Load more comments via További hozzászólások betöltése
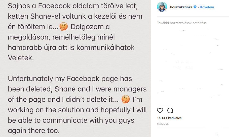The image size is (229, 137). coord(182,23)
